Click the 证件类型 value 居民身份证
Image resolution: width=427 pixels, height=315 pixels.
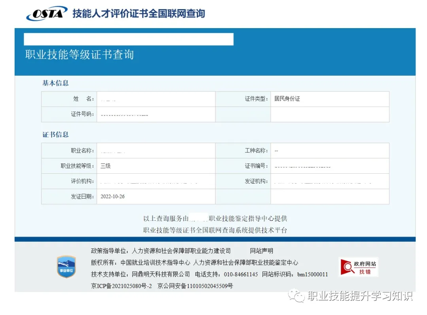pyautogui.click(x=286, y=99)
